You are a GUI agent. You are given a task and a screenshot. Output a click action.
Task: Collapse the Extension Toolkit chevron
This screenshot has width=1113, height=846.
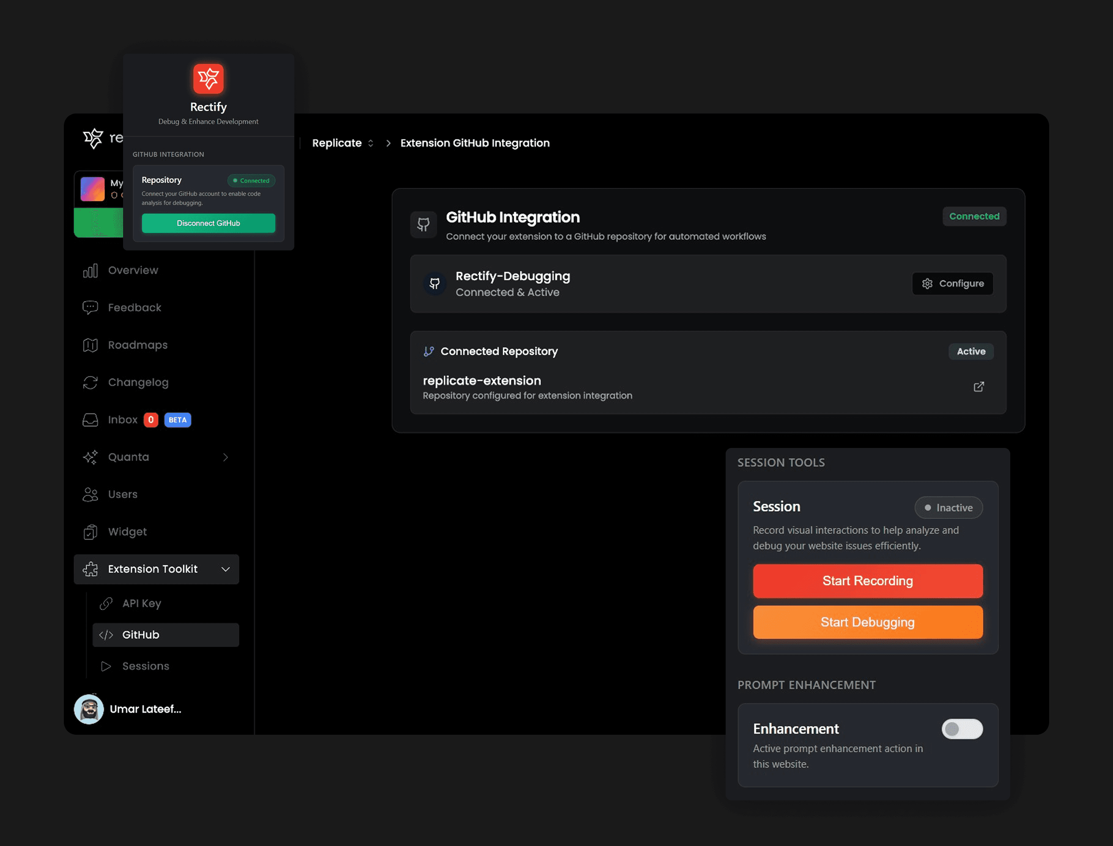(x=225, y=569)
